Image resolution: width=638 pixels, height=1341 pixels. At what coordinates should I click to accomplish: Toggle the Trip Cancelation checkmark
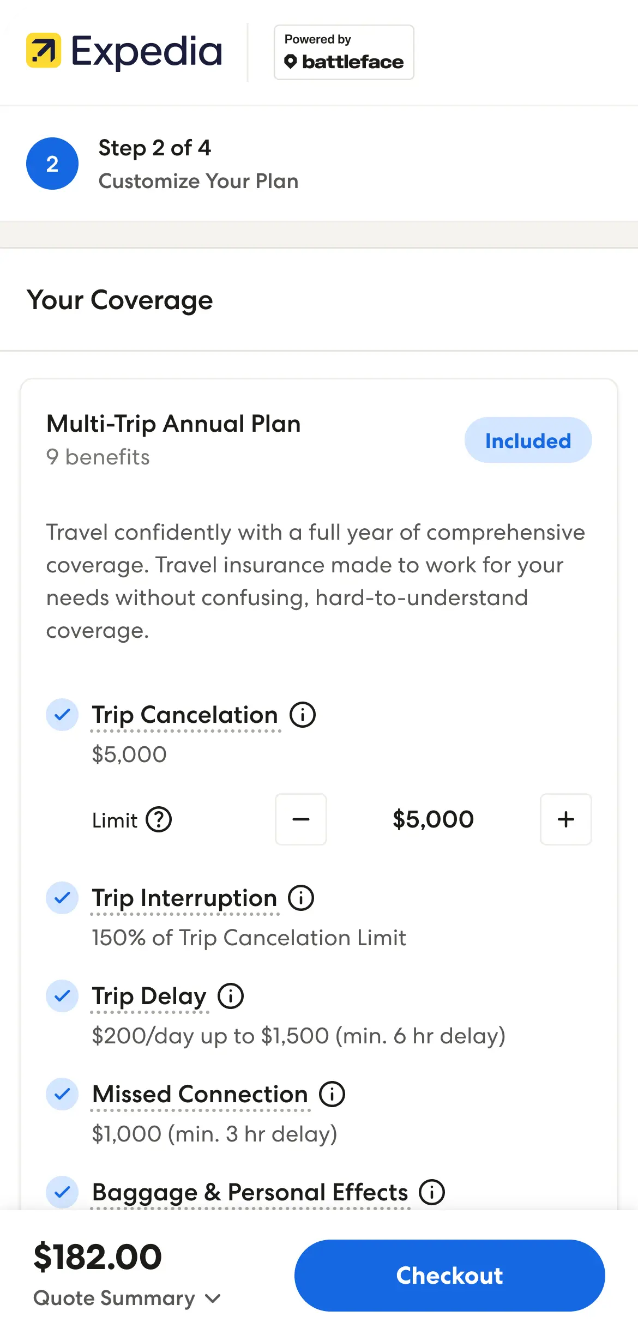62,715
